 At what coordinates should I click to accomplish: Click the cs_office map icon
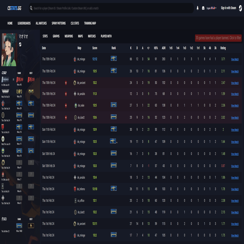tap(76, 201)
